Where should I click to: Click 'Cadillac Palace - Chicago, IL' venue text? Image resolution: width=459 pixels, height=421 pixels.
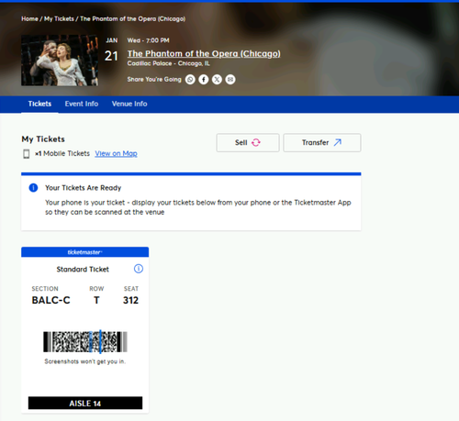pos(169,63)
